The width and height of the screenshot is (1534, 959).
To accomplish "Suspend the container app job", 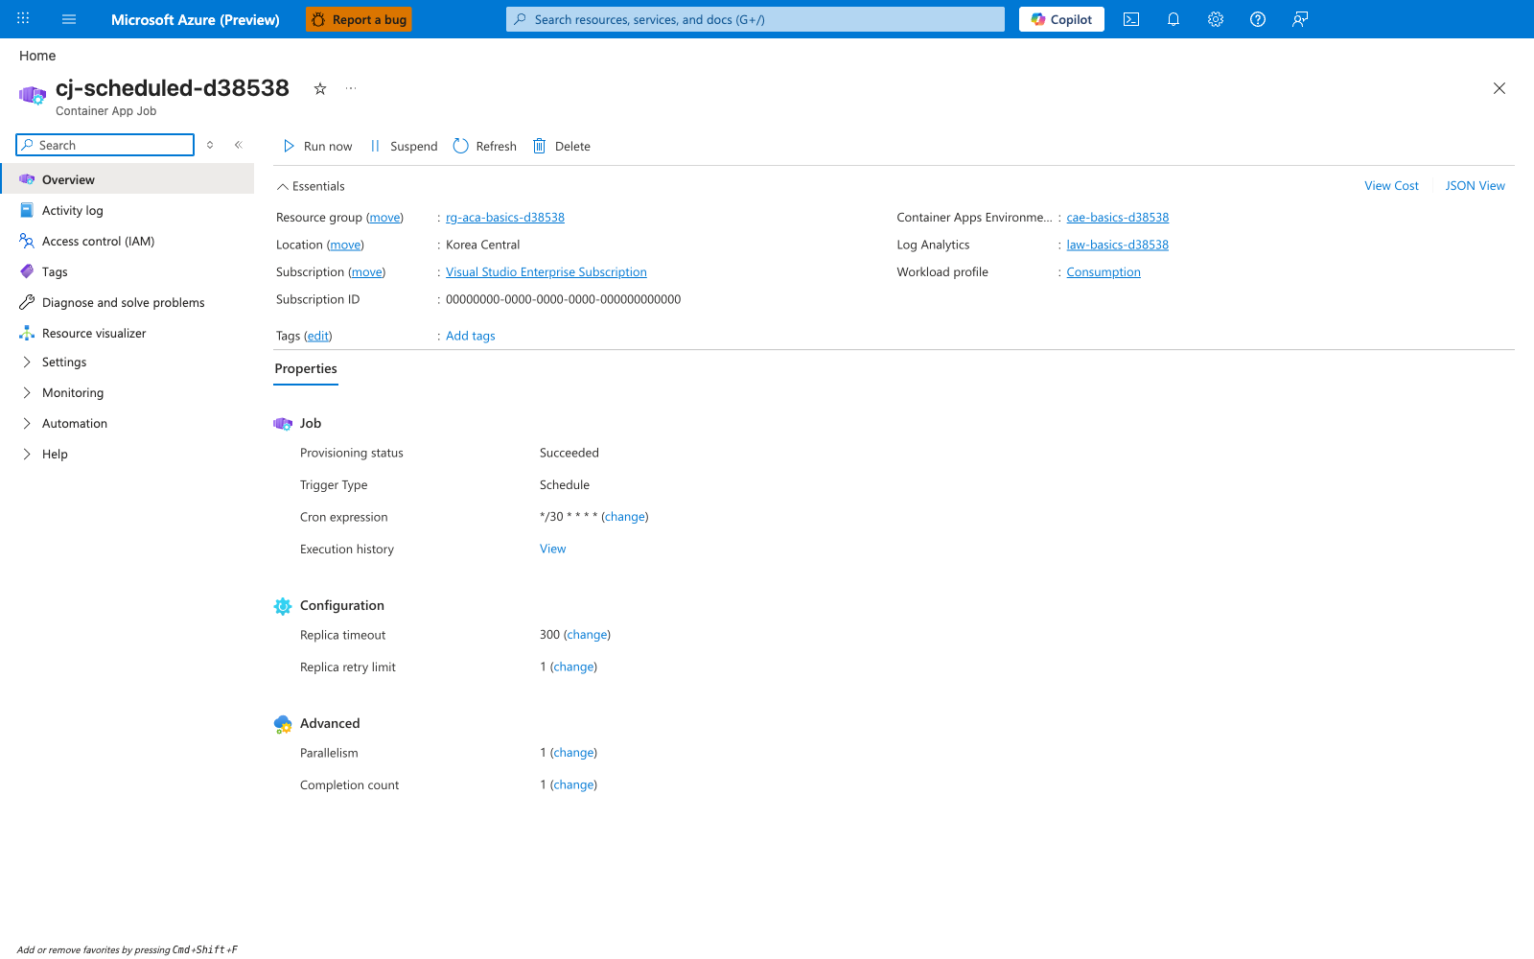I will pos(404,146).
